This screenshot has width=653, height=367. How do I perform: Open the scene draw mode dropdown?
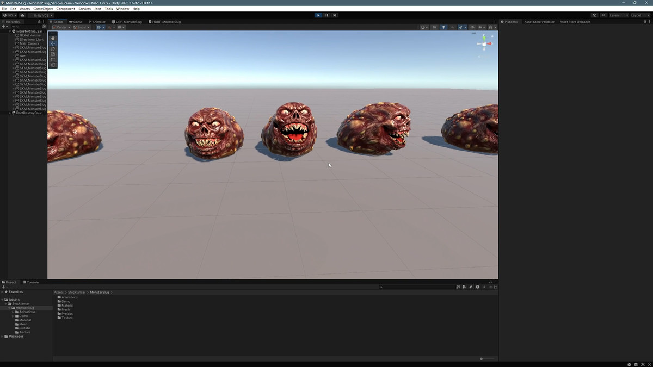pyautogui.click(x=424, y=27)
